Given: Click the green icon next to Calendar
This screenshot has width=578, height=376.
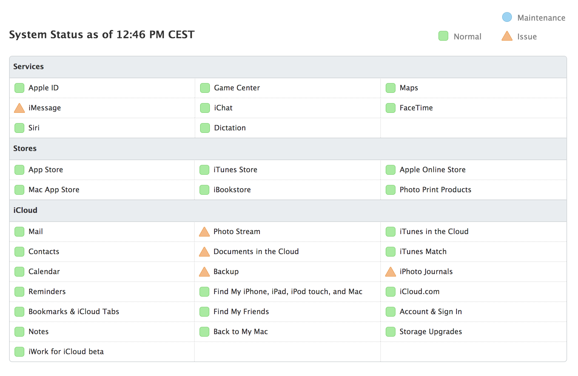Looking at the screenshot, I should click(x=19, y=272).
